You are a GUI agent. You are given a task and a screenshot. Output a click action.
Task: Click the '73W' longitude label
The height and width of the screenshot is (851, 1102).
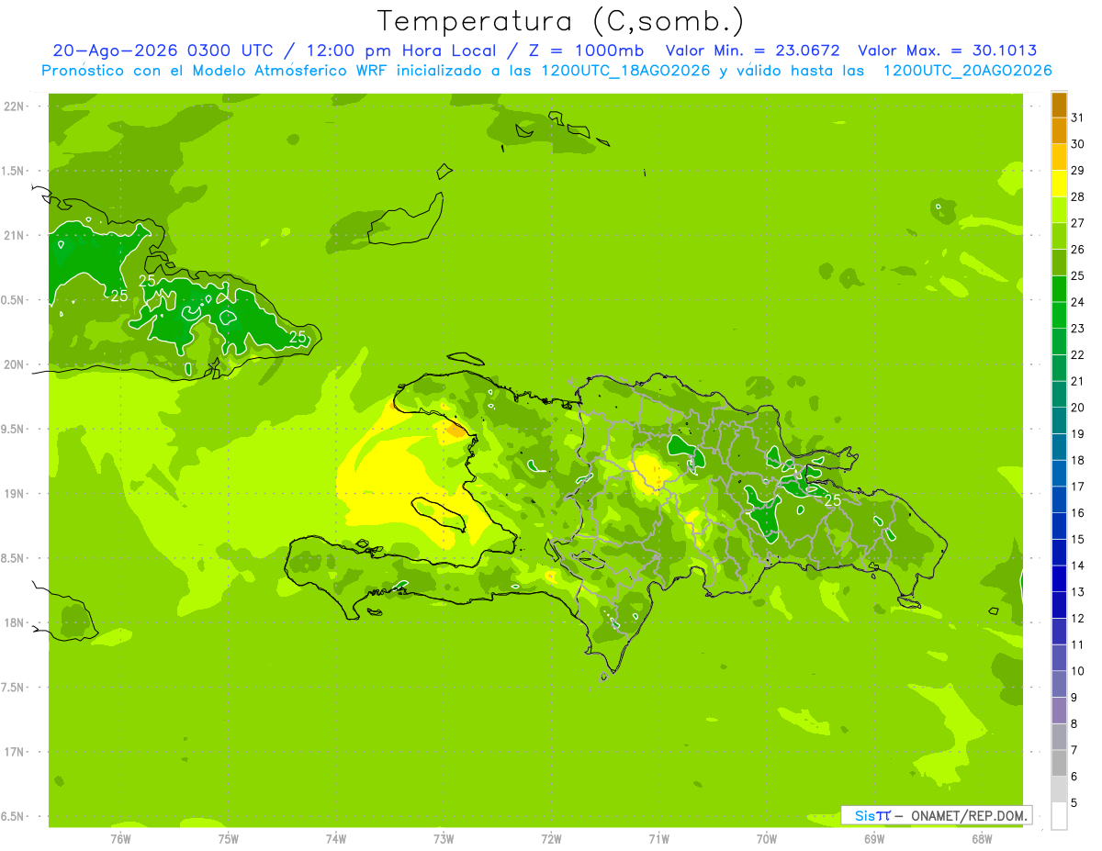pyautogui.click(x=444, y=838)
